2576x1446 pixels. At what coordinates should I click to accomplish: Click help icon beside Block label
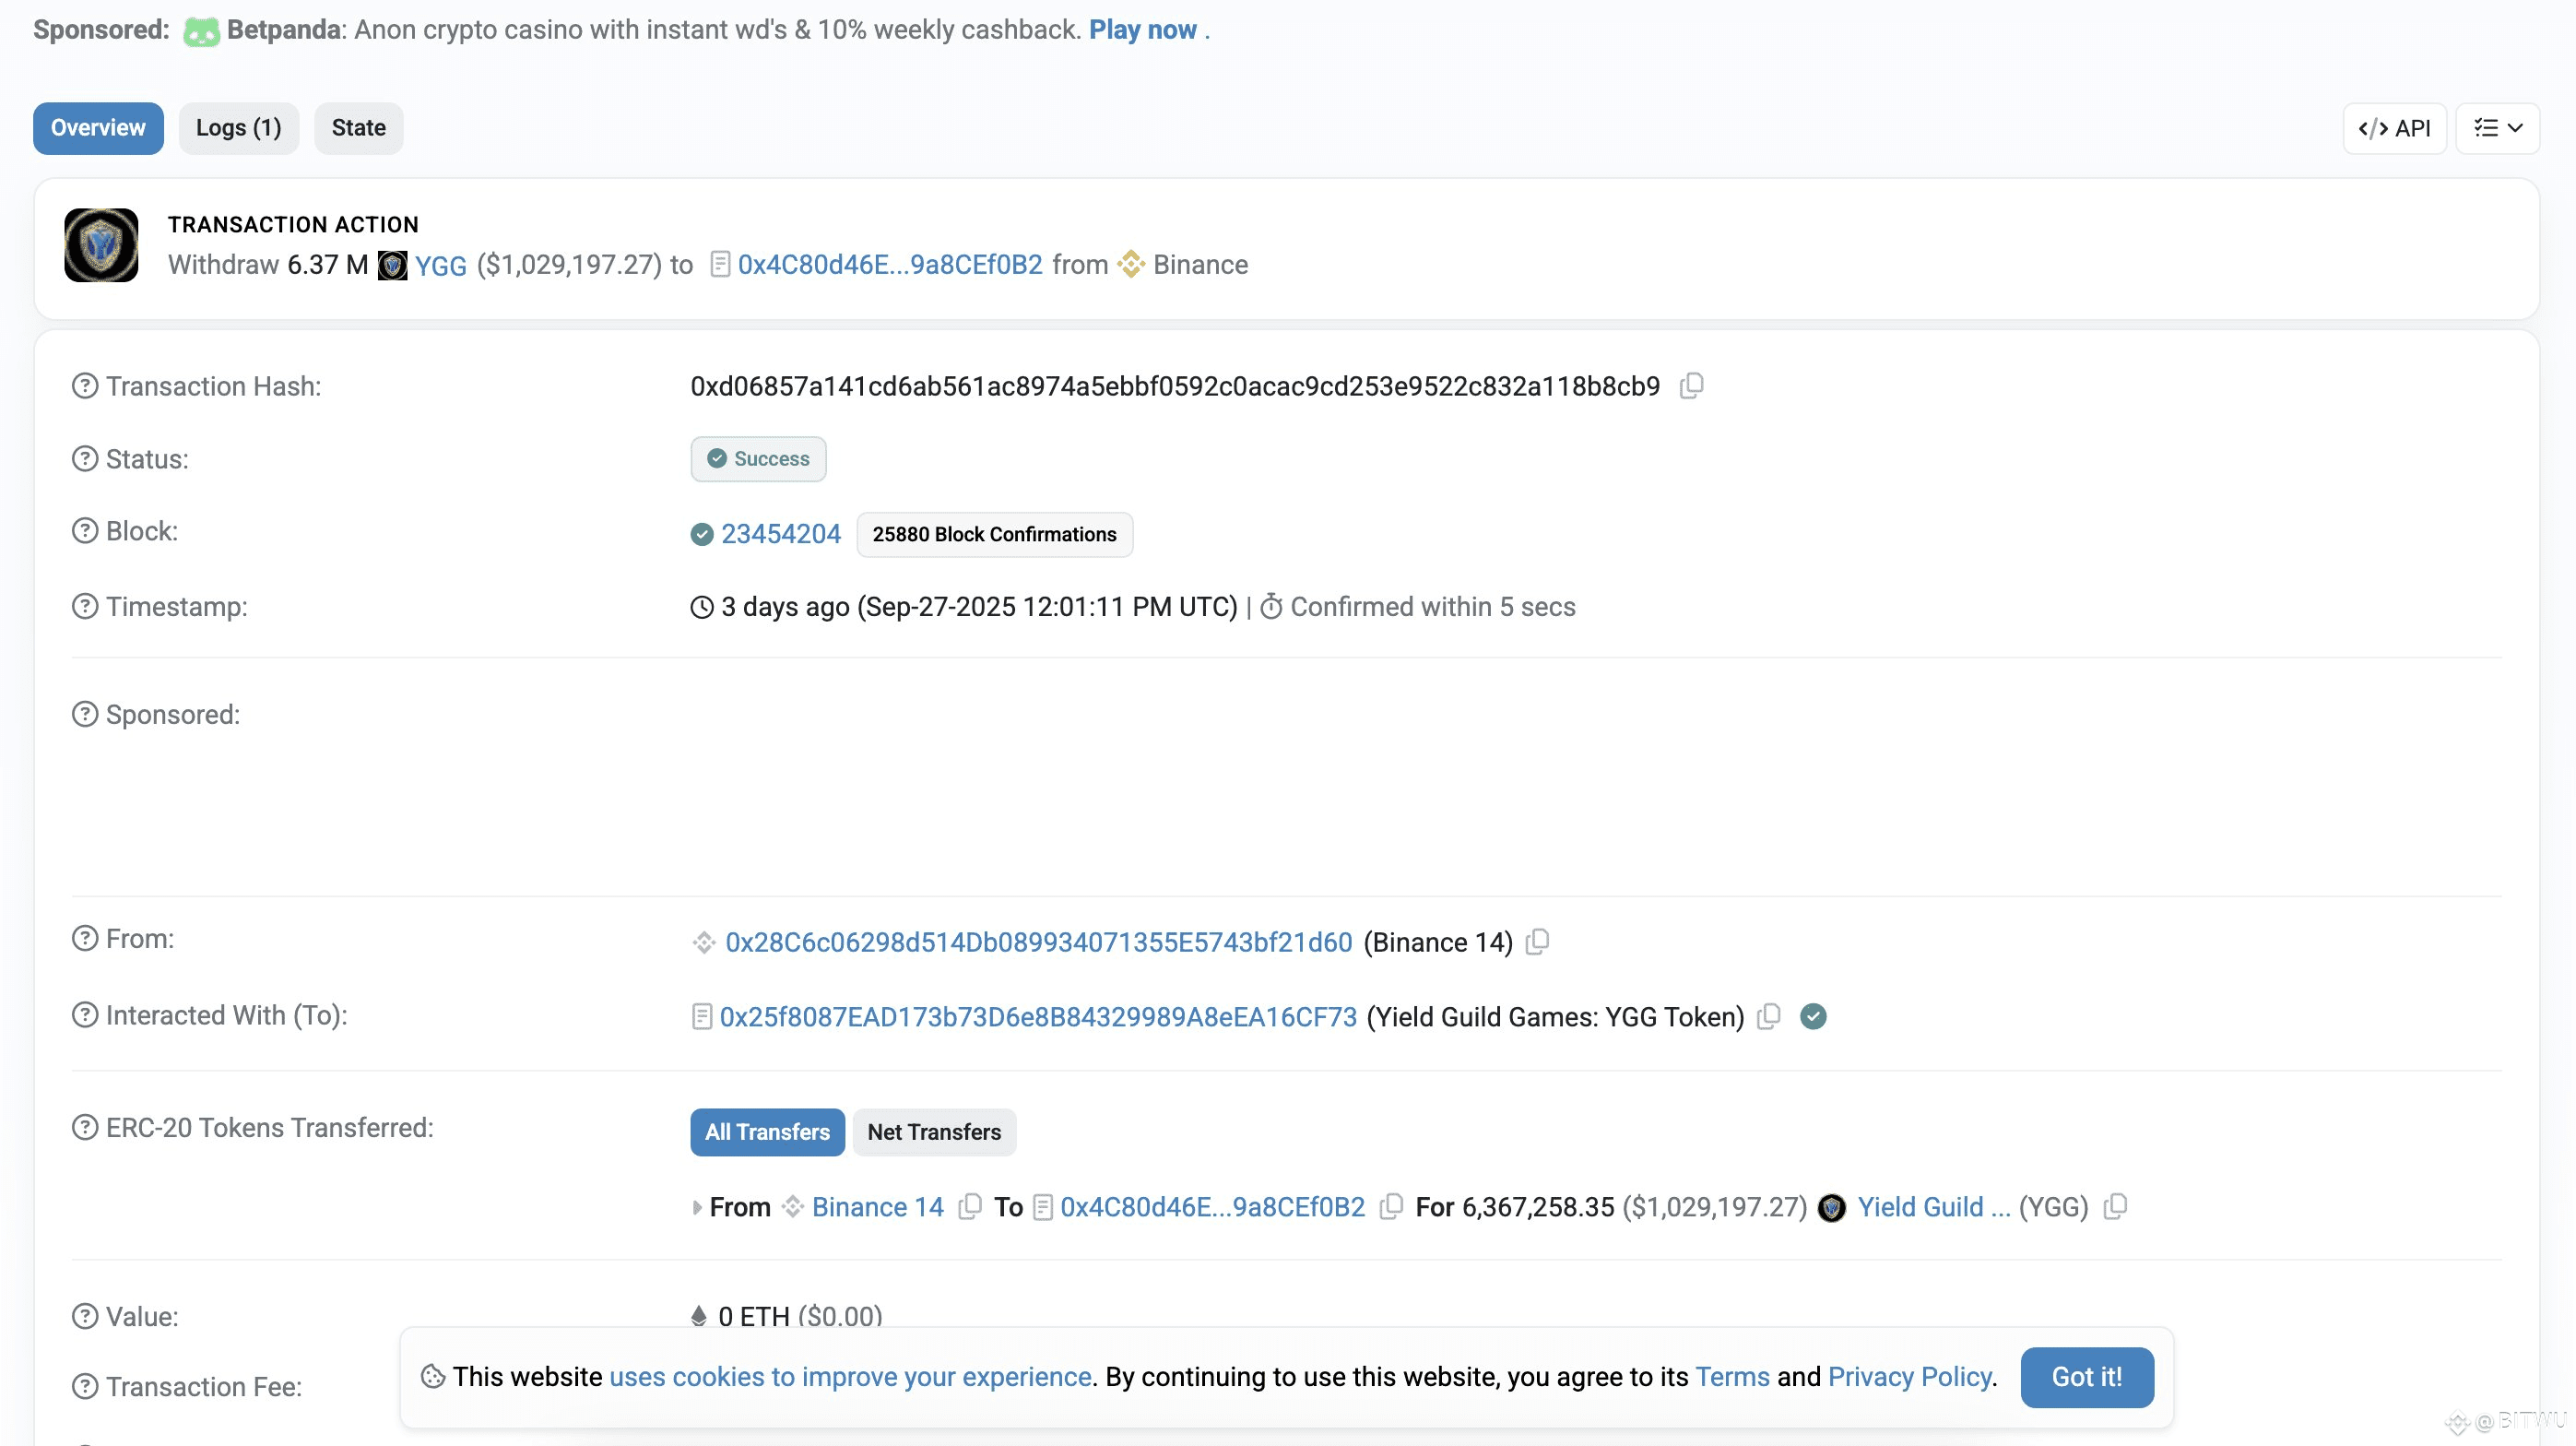tap(85, 531)
